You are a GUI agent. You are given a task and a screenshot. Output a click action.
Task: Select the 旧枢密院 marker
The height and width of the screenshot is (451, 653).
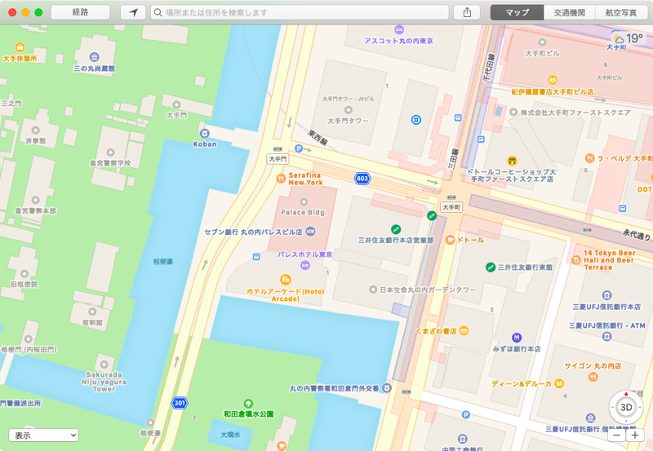[24, 274]
